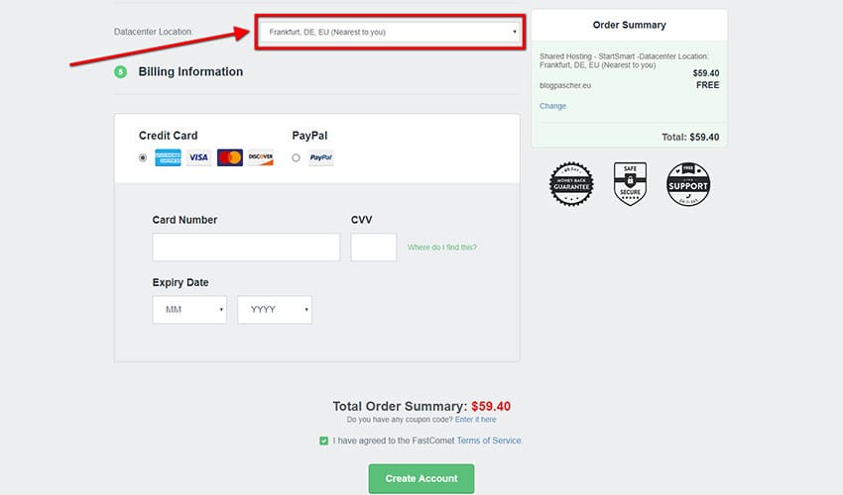Click the Free Support badge
This screenshot has width=843, height=495.
click(688, 184)
